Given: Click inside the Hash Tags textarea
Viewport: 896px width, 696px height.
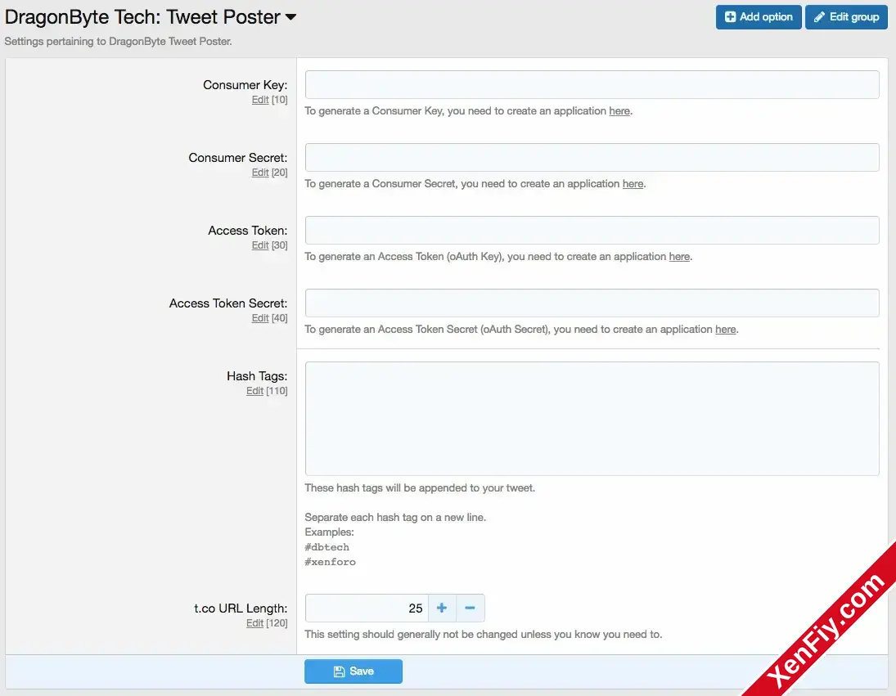Looking at the screenshot, I should click(x=592, y=419).
